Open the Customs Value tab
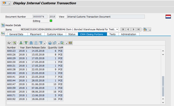The height and width of the screenshot is (106, 174). [55, 34]
